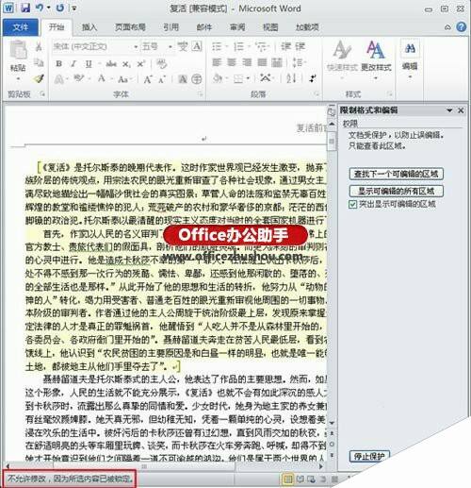The height and width of the screenshot is (488, 471).
Task: Close the Restrict Formatting and Editing pane
Action: pyautogui.click(x=461, y=110)
